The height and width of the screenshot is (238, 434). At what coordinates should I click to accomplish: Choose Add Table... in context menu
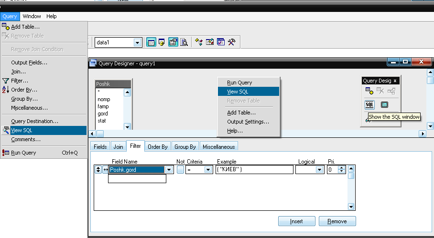[x=248, y=113]
